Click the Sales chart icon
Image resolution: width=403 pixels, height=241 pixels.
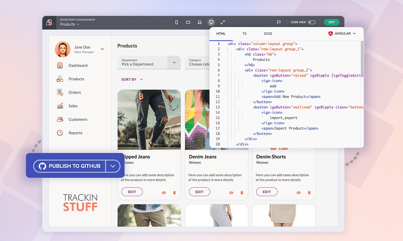(x=60, y=106)
